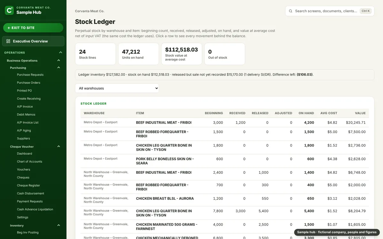Open Debit Memos in the sidebar
The width and height of the screenshot is (383, 239).
coord(26,114)
